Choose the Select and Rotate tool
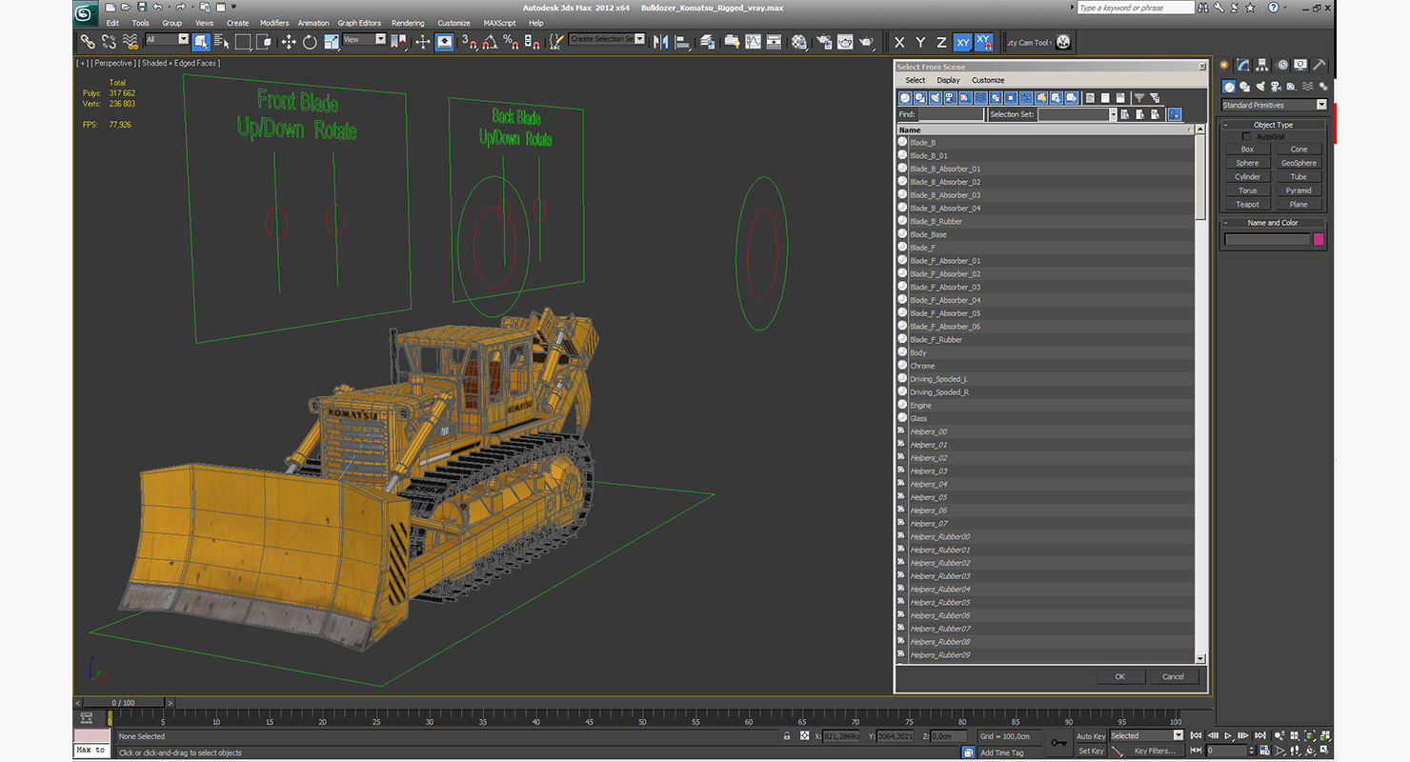Image resolution: width=1410 pixels, height=762 pixels. coord(310,42)
